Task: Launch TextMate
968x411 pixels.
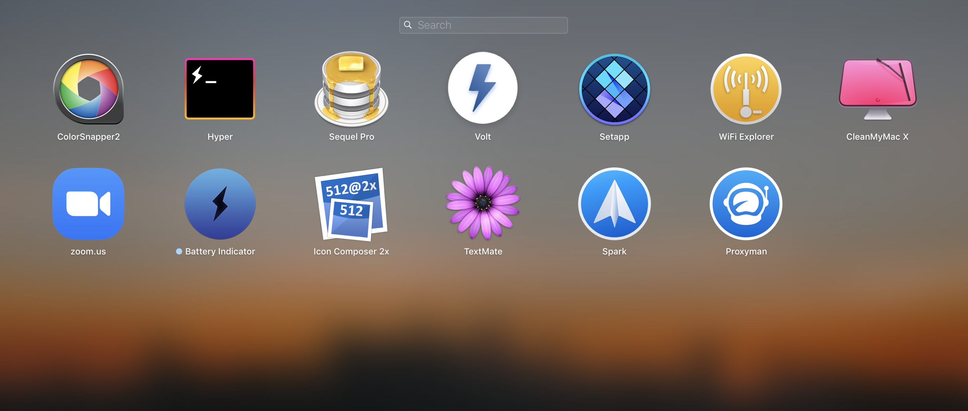Action: 483,203
